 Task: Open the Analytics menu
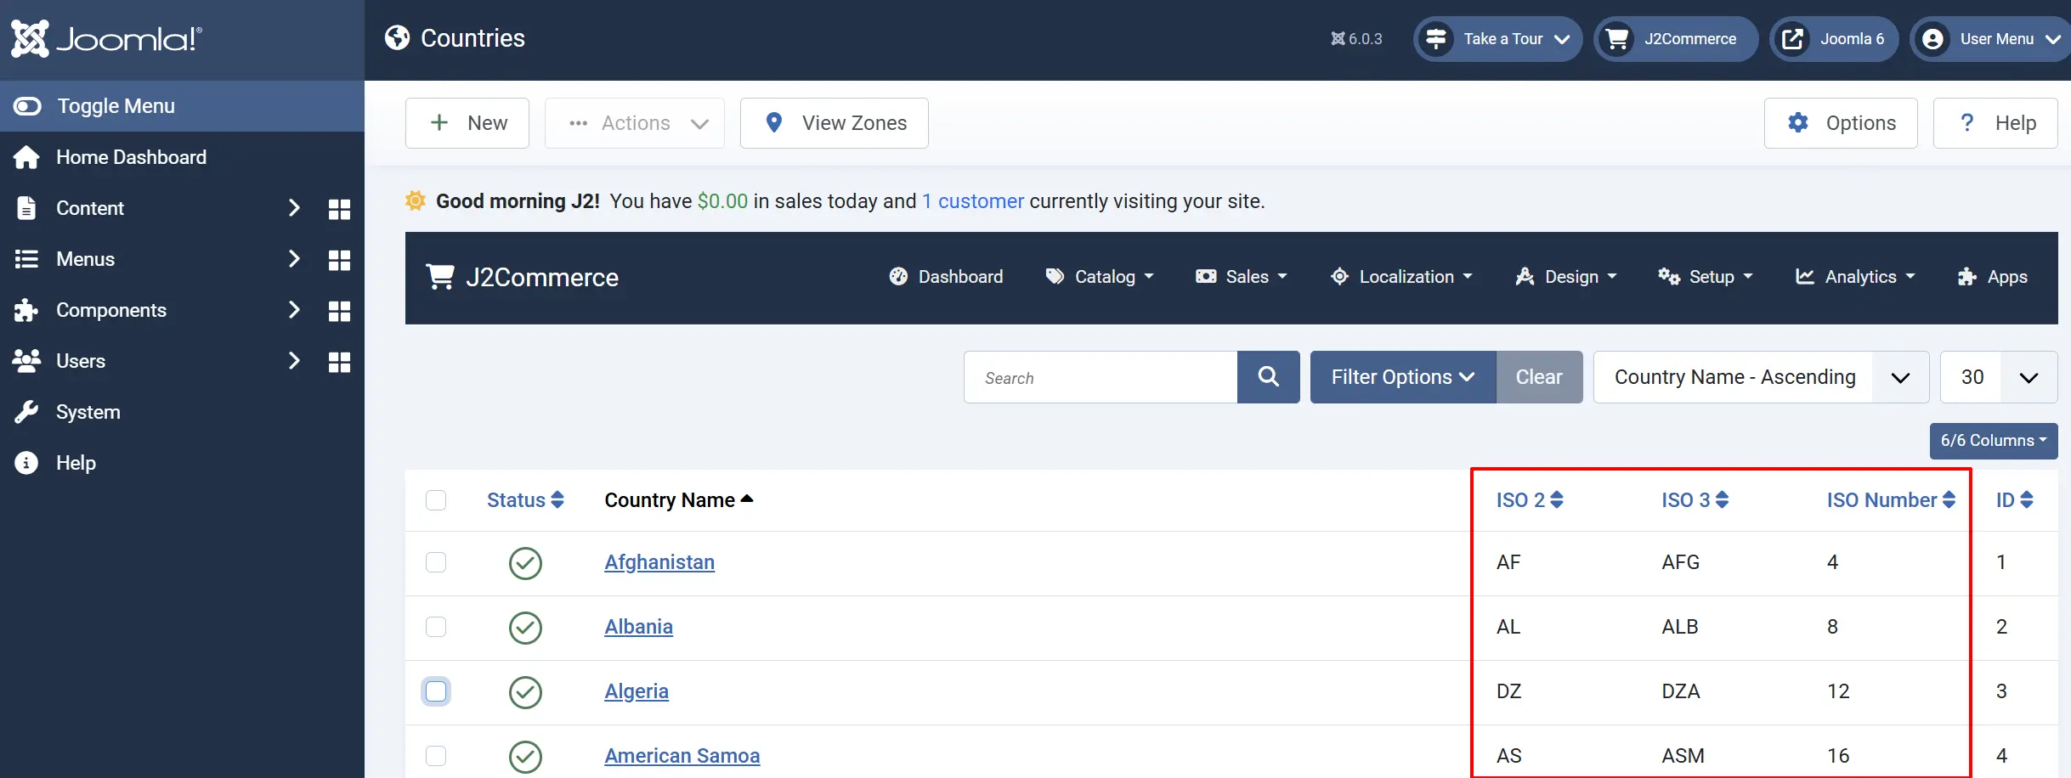(x=1855, y=277)
